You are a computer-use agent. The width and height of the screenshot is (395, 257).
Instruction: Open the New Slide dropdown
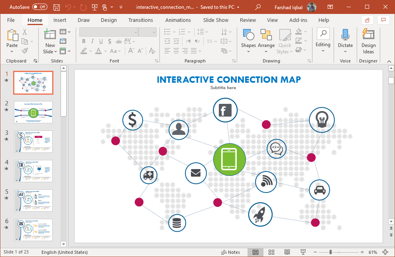click(50, 51)
